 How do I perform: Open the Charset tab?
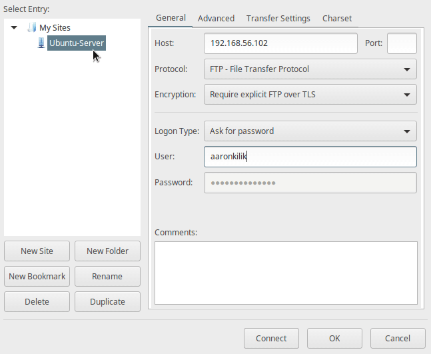(x=337, y=19)
